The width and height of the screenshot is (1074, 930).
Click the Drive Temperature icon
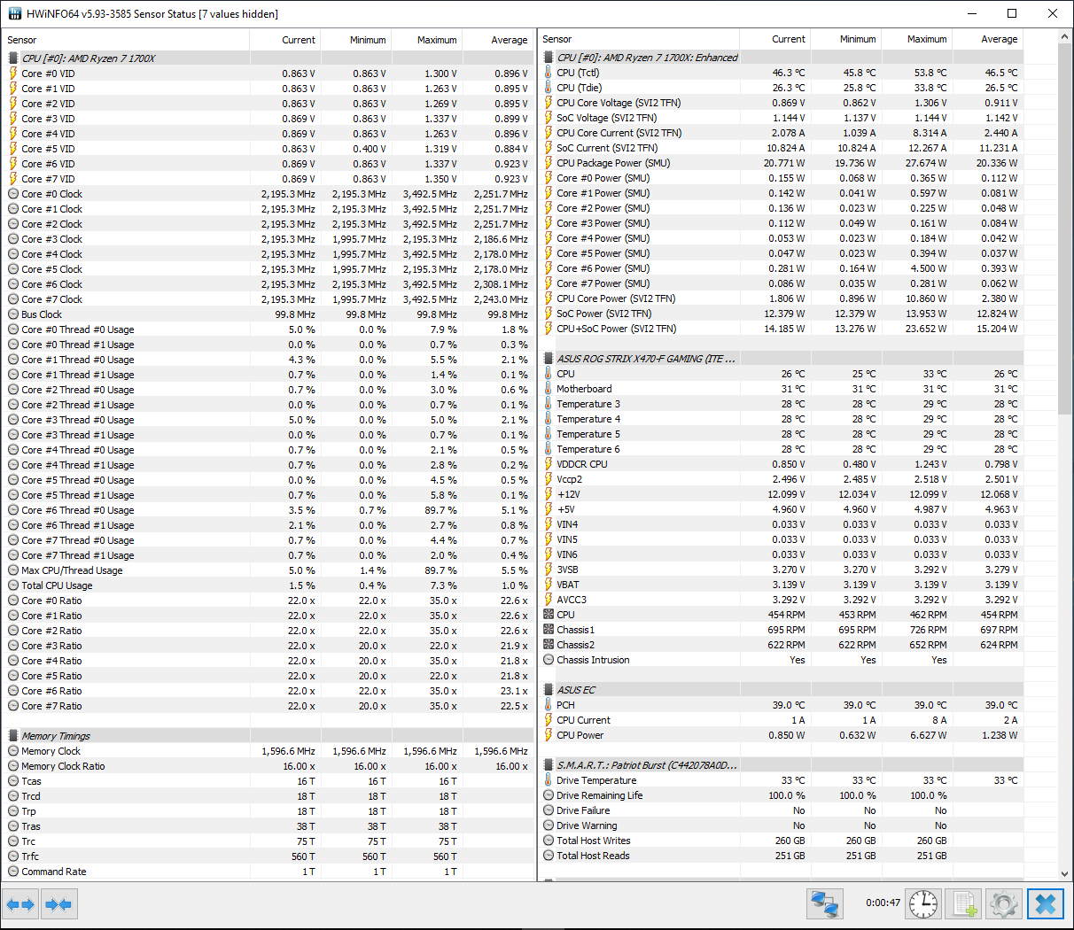tap(549, 780)
